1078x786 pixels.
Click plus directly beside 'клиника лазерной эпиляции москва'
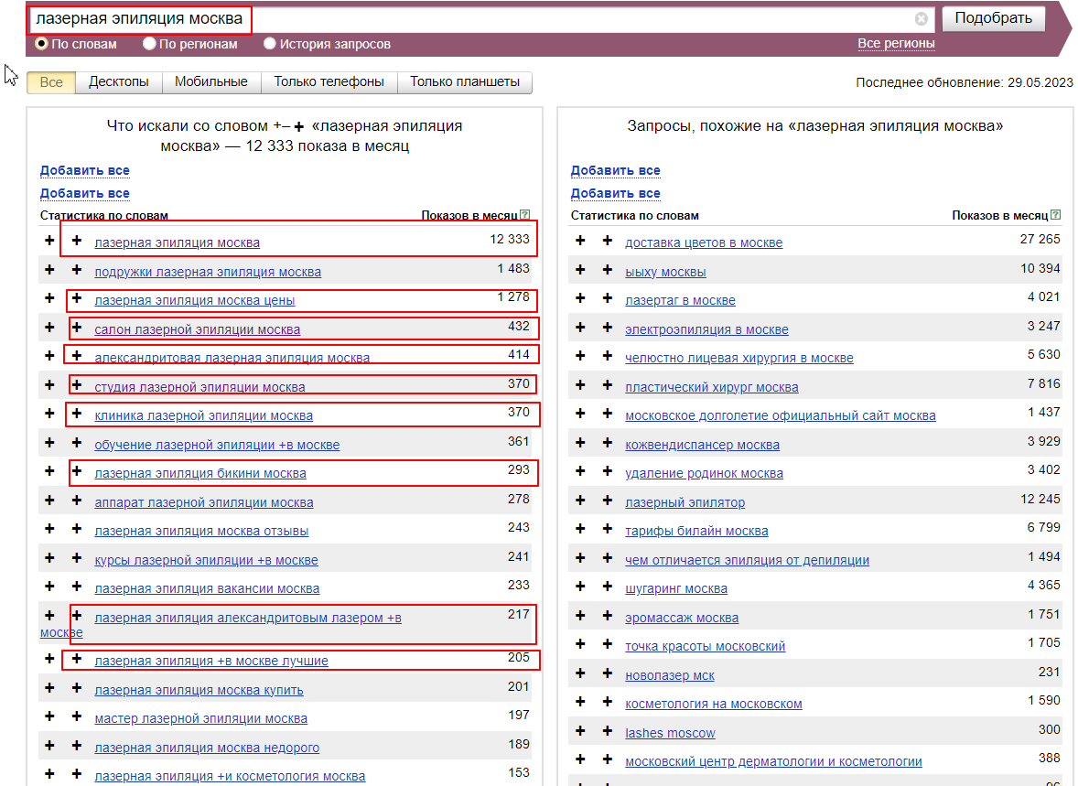tap(77, 414)
